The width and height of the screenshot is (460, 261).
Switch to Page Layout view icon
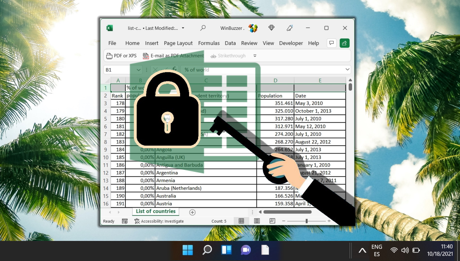tap(257, 221)
